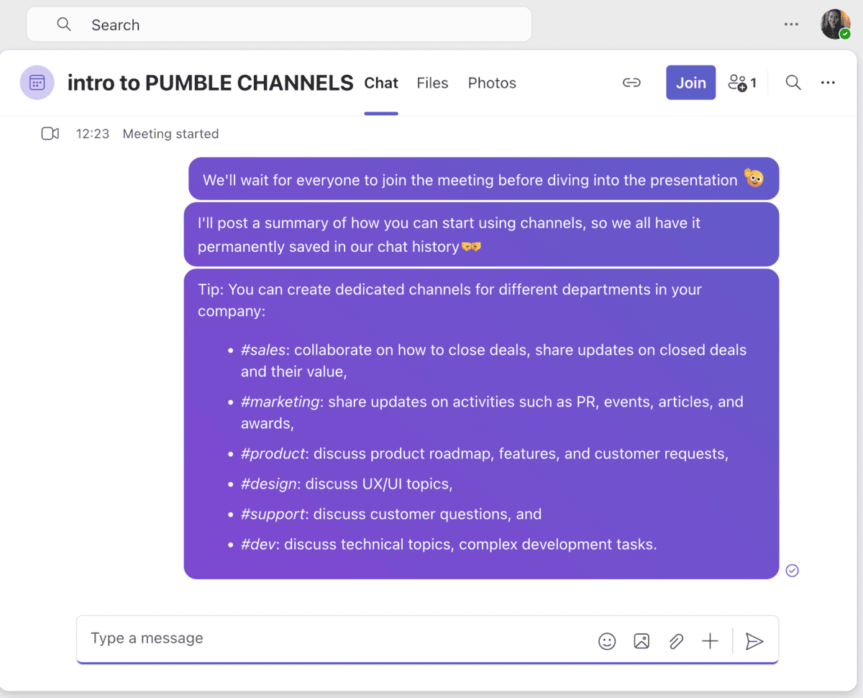The width and height of the screenshot is (863, 698).
Task: Click the 'Tip: You can create' text
Action: point(449,300)
